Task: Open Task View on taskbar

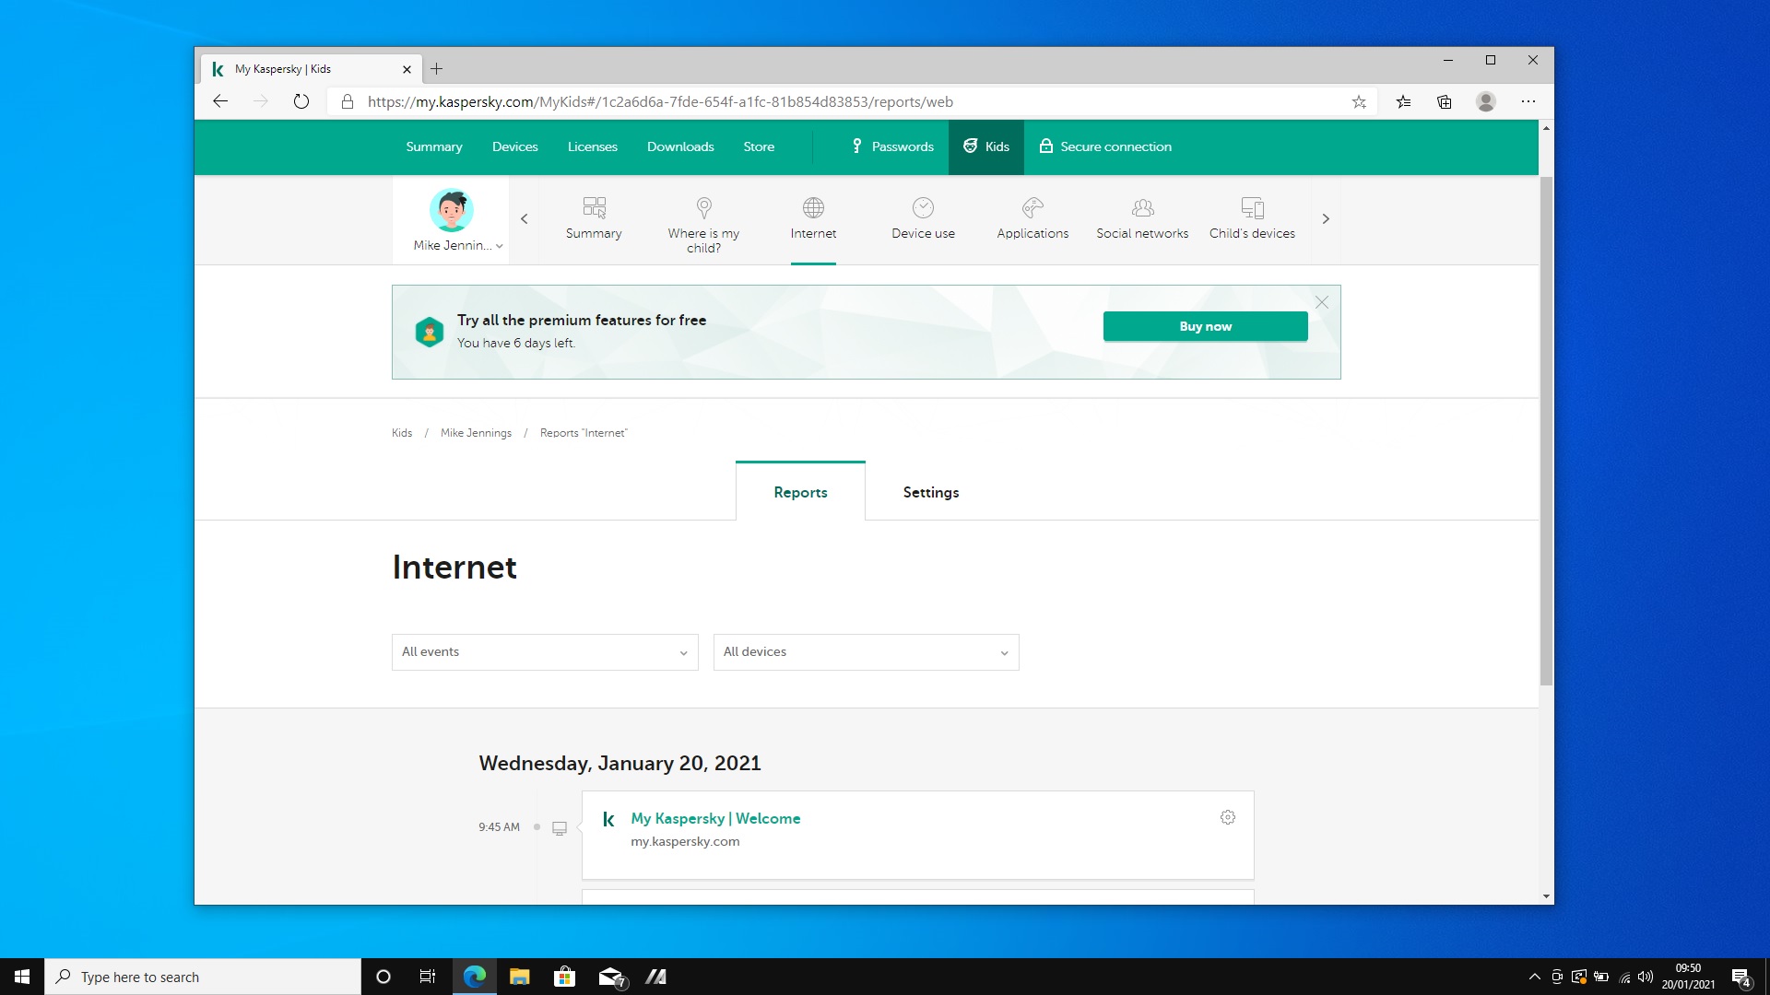Action: coord(428,977)
